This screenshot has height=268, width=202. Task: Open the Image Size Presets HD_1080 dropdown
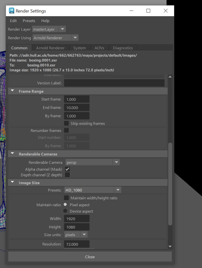[93, 190]
